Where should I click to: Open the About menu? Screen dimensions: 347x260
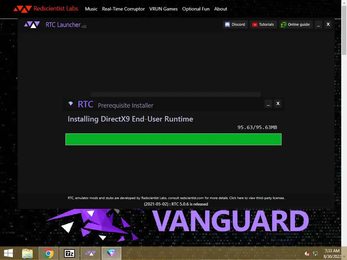click(220, 9)
